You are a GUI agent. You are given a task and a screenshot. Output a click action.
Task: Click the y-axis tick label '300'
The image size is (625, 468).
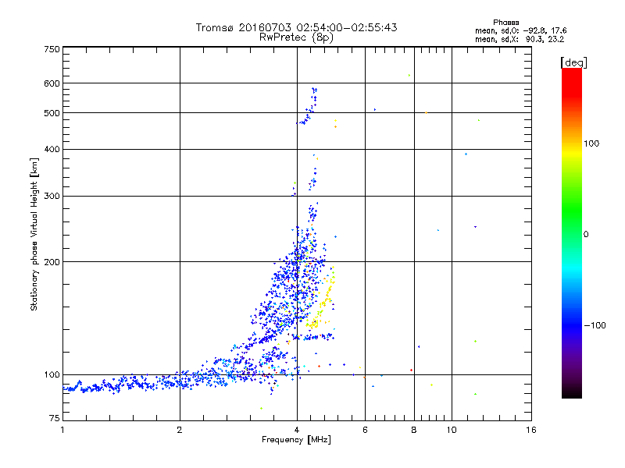52,197
